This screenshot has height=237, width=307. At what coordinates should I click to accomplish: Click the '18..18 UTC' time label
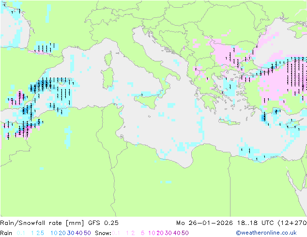point(256,223)
